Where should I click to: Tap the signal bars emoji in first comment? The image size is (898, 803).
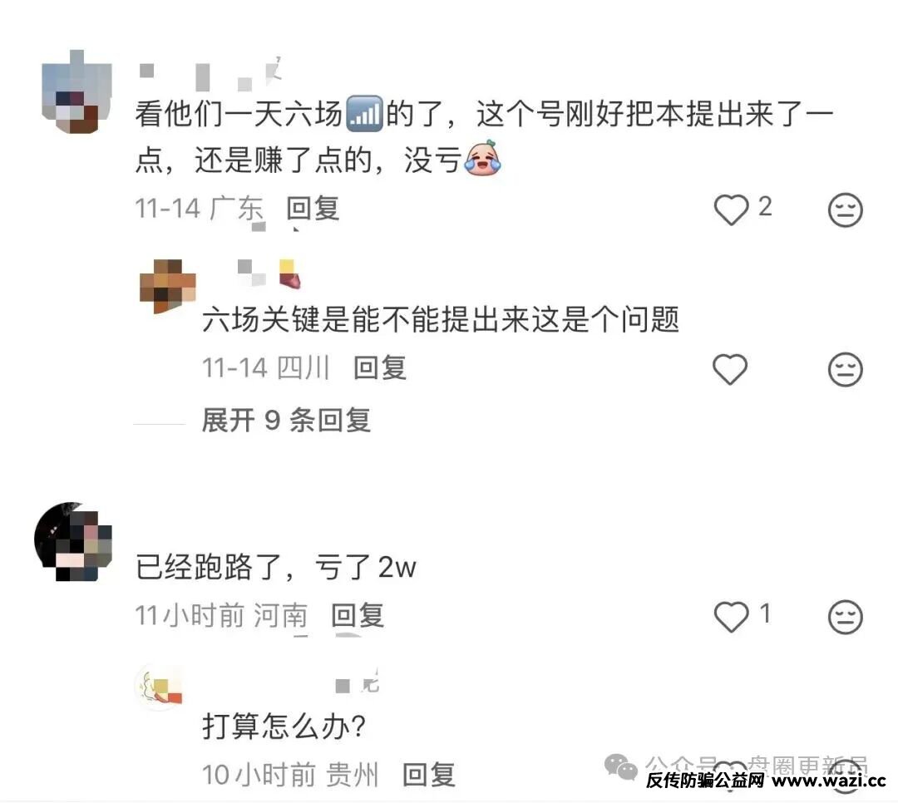point(365,113)
